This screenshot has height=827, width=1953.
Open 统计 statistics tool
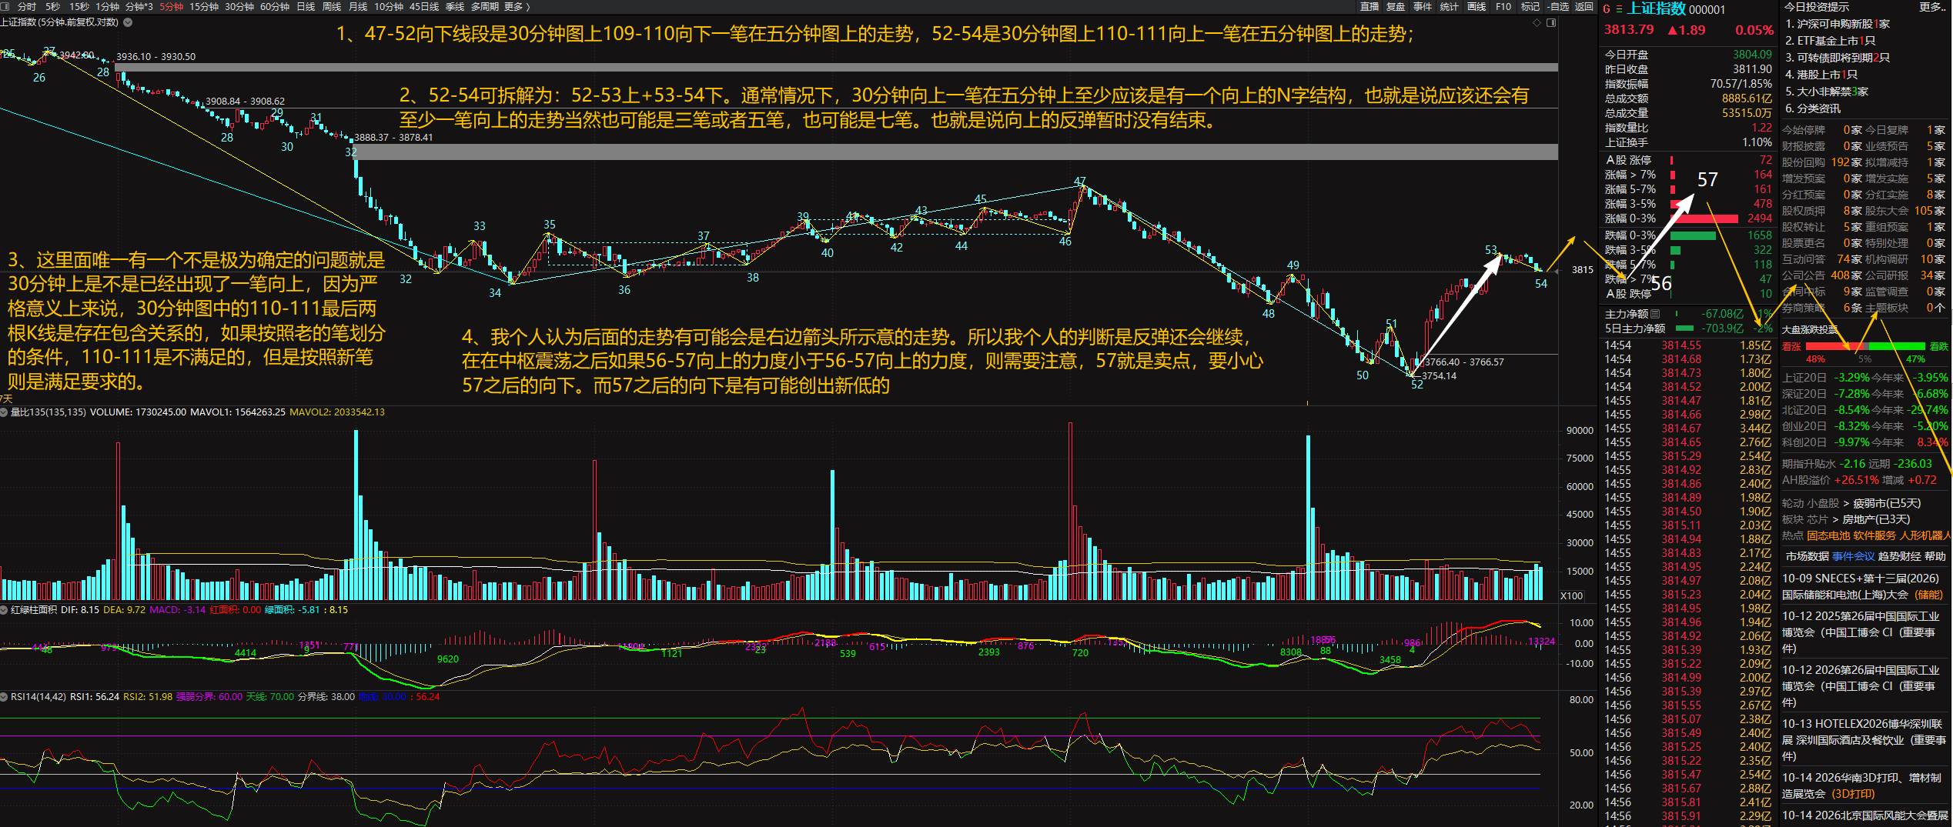pyautogui.click(x=1450, y=6)
